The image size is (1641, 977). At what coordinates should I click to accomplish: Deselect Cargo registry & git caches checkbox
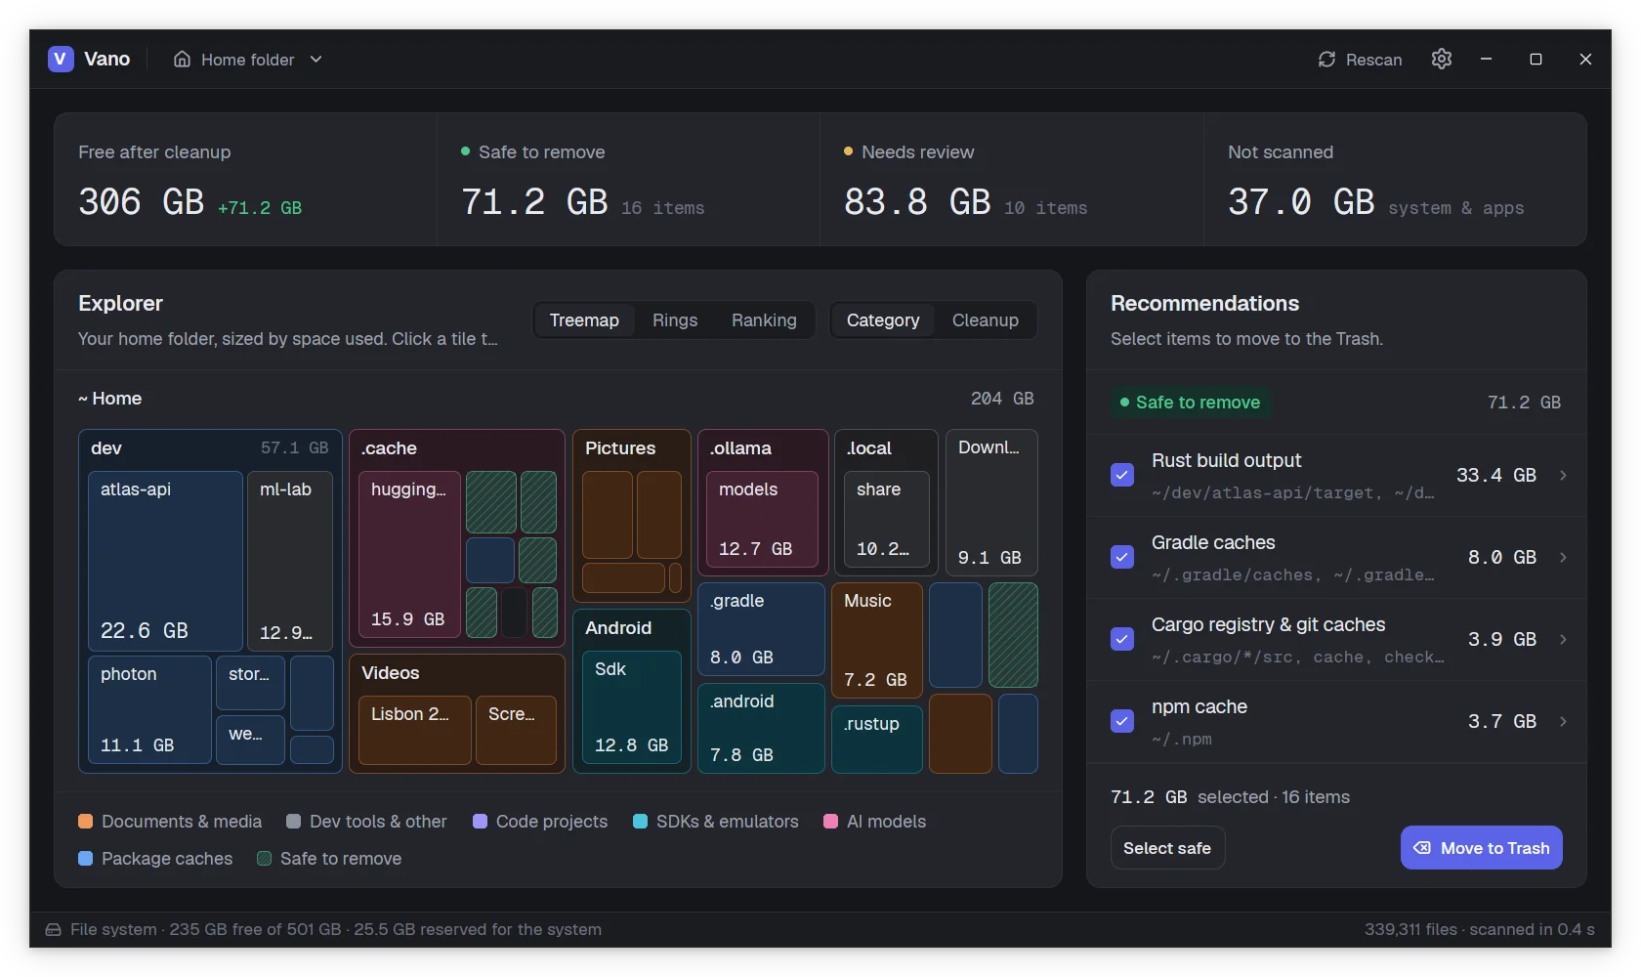click(x=1122, y=639)
